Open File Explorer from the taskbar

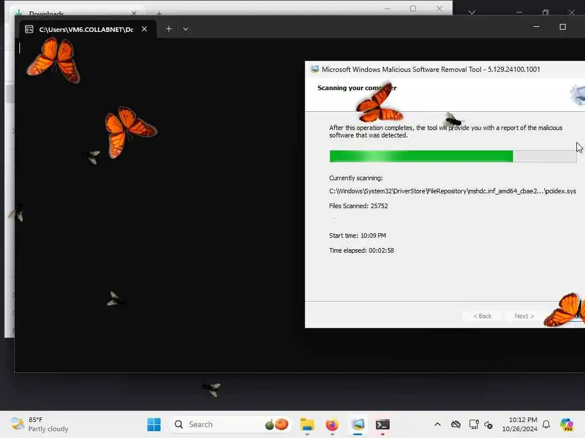pyautogui.click(x=307, y=424)
